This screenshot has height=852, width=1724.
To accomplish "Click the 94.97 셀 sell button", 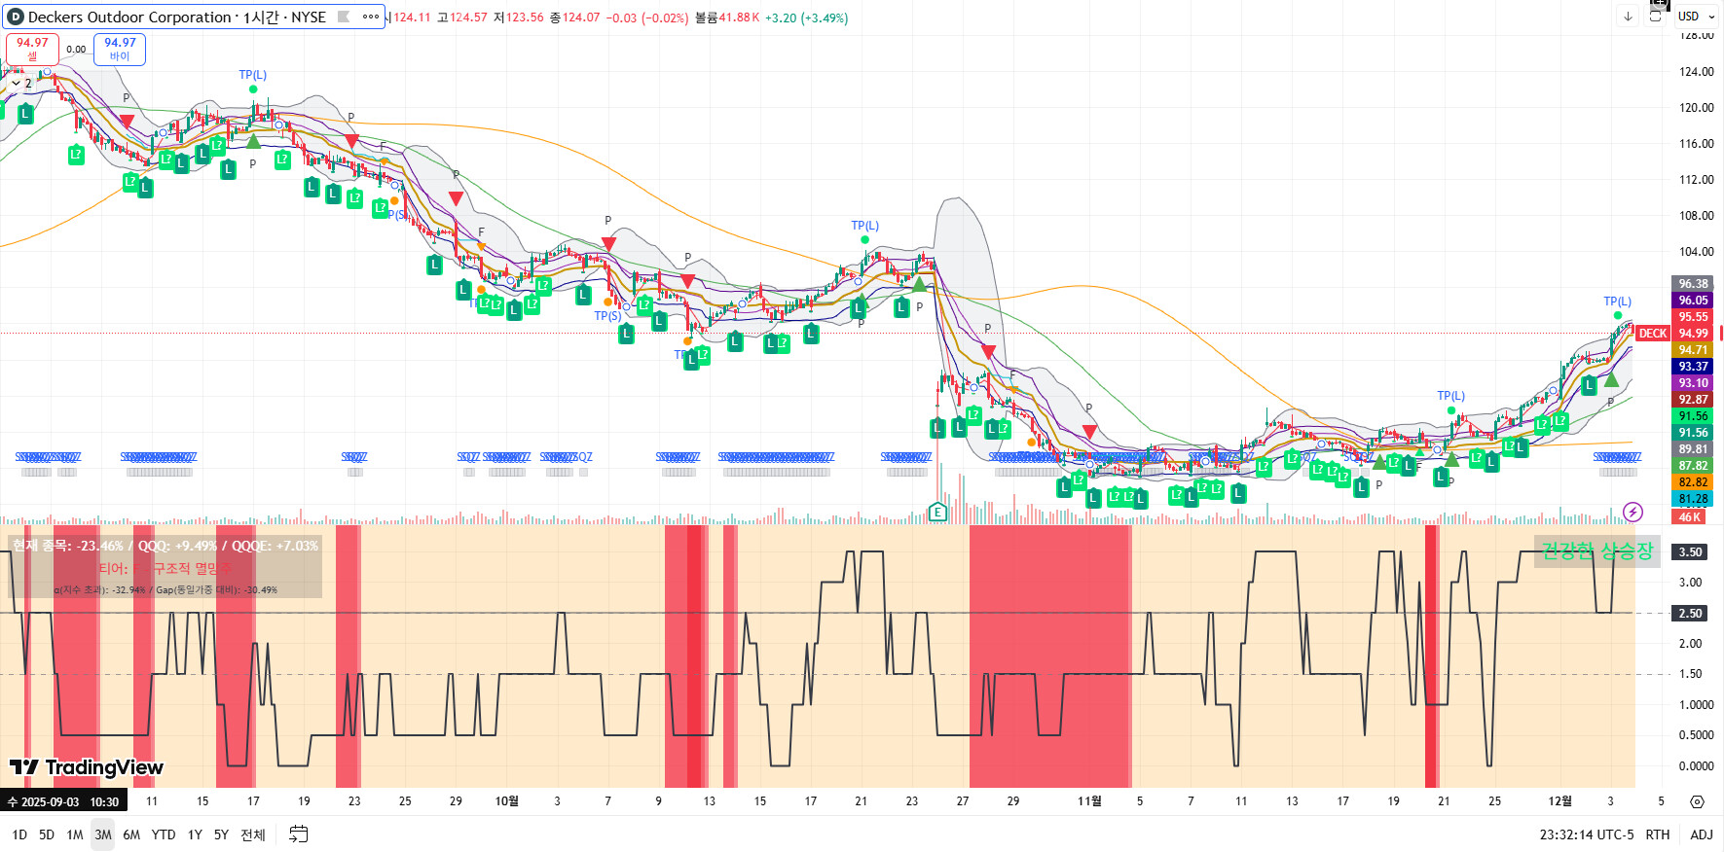I will 32,50.
